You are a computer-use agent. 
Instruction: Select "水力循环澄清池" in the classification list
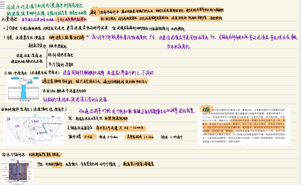point(61,64)
